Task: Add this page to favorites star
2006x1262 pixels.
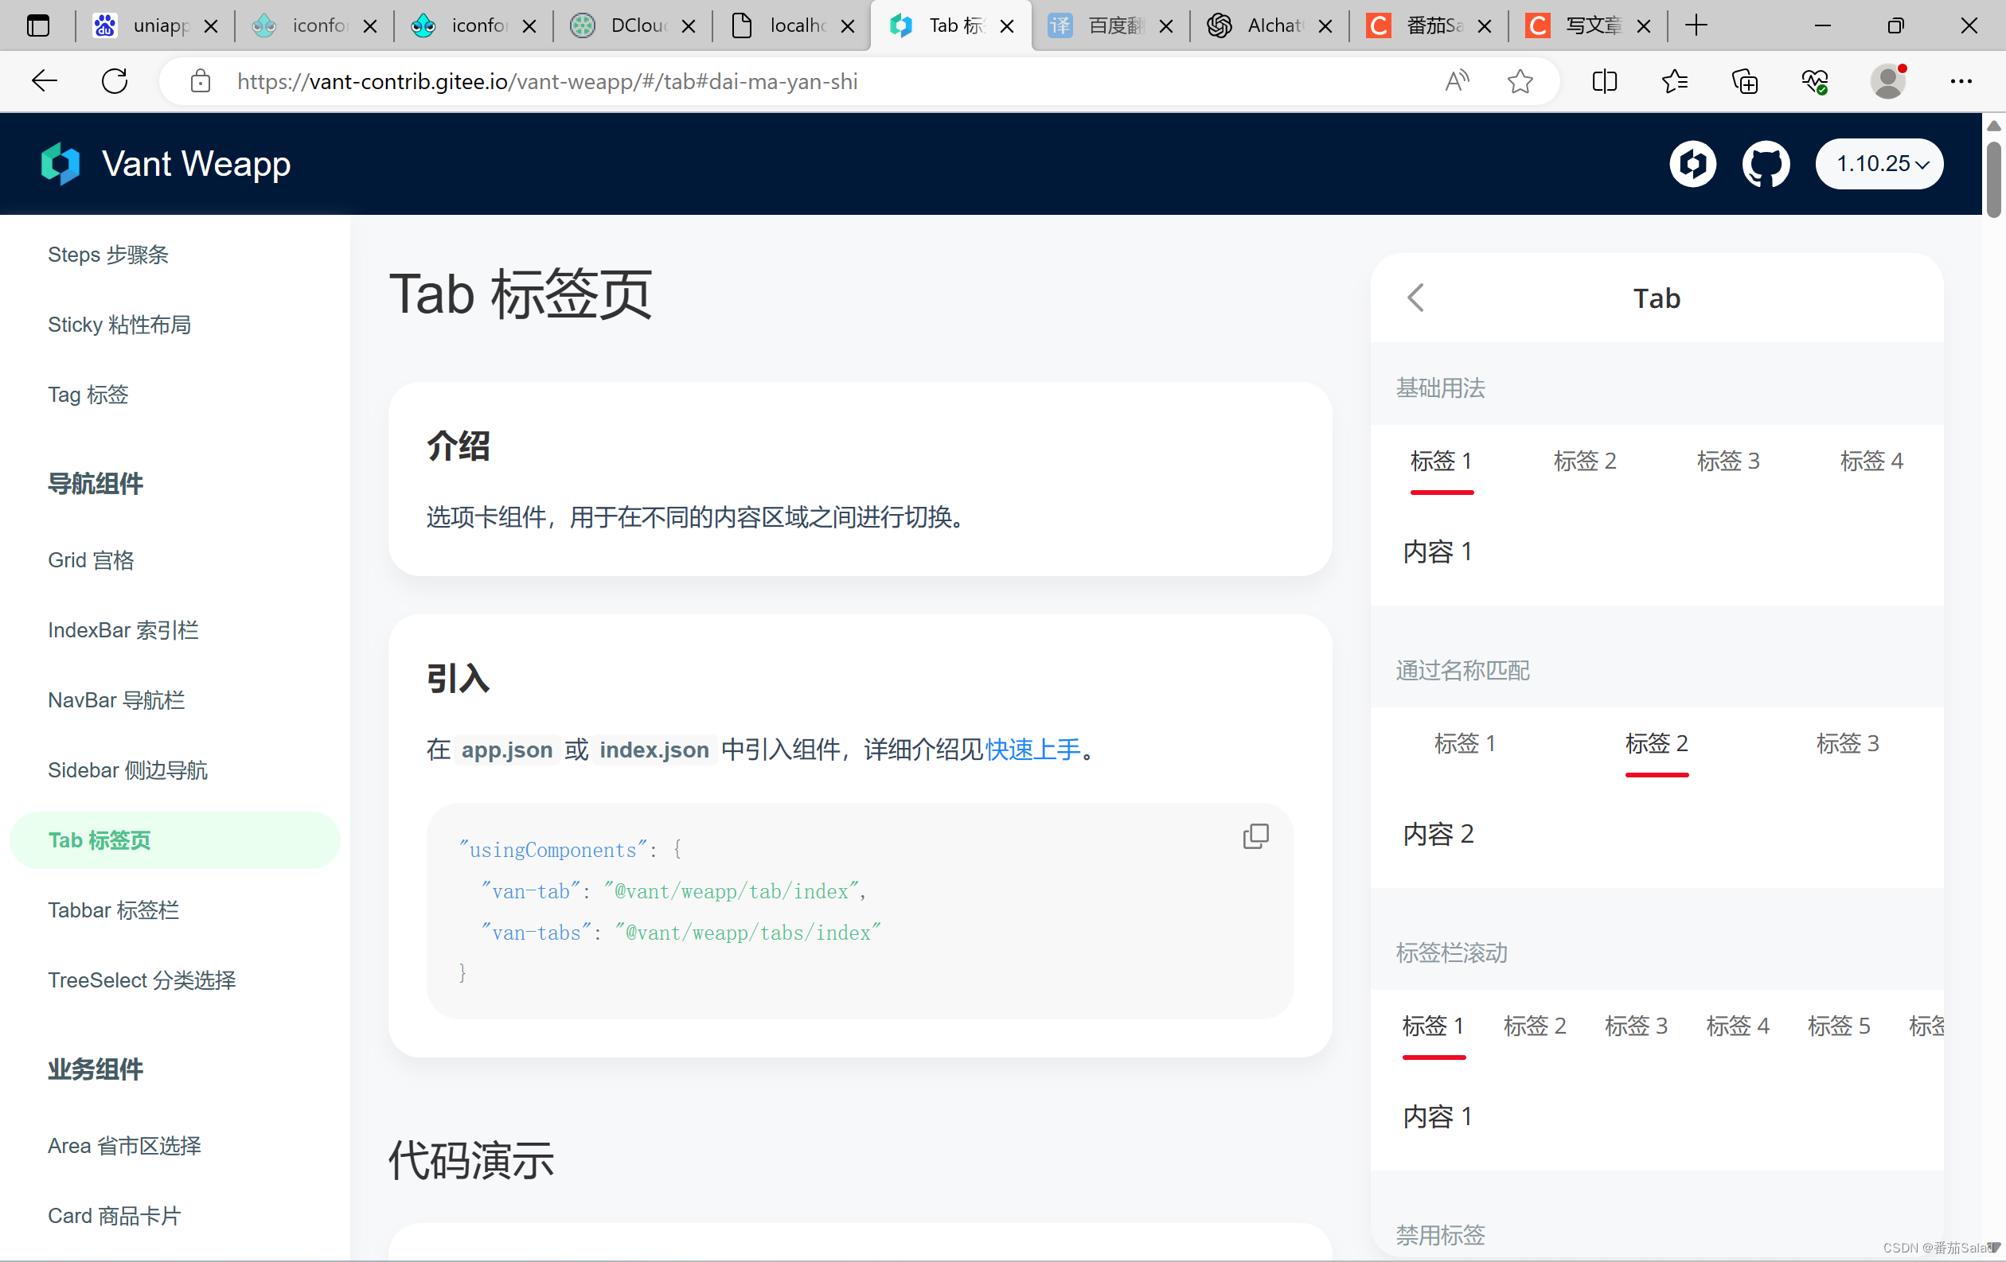Action: tap(1520, 82)
